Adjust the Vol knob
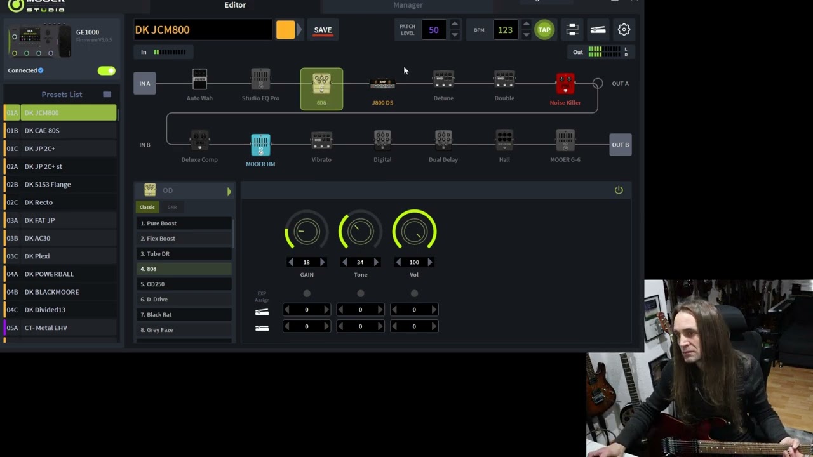 414,232
